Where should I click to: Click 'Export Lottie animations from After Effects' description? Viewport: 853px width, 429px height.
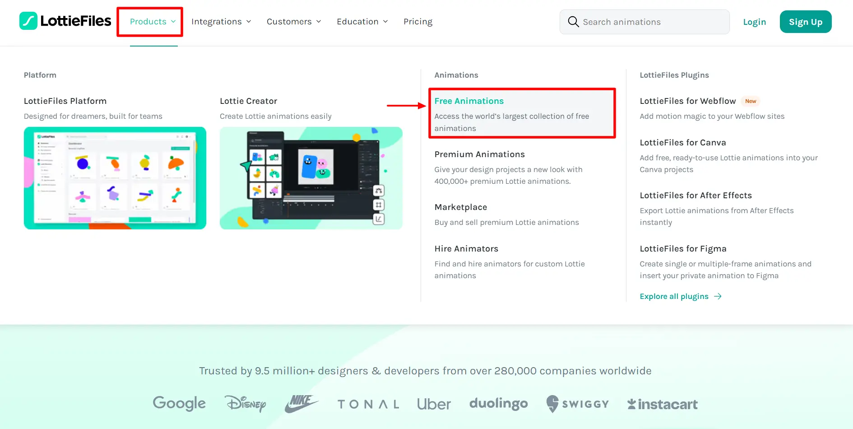(x=717, y=216)
